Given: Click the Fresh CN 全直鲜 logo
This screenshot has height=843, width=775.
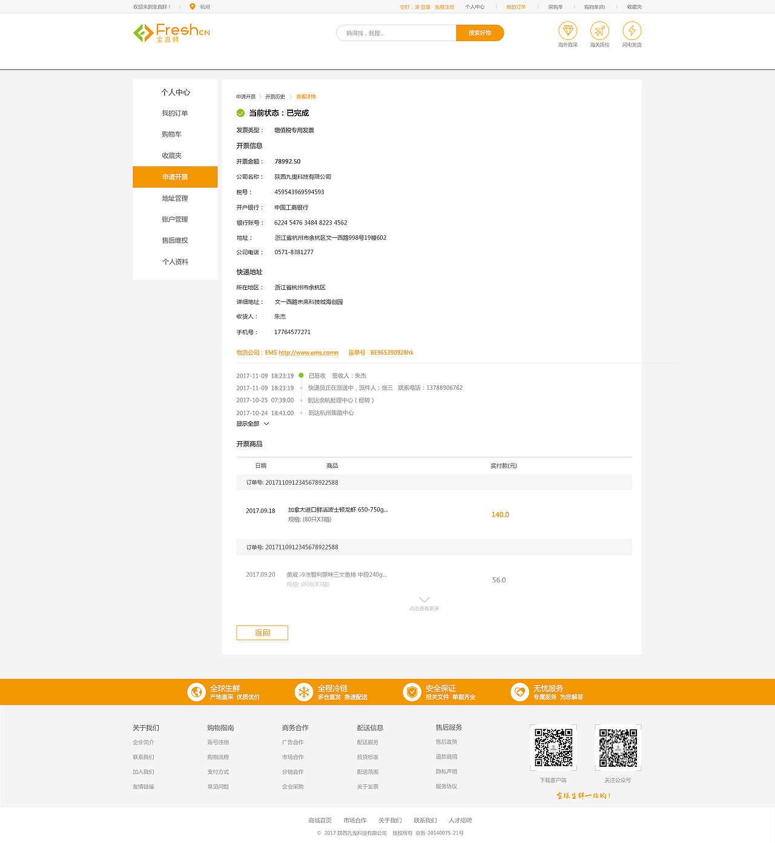Looking at the screenshot, I should click(x=171, y=33).
